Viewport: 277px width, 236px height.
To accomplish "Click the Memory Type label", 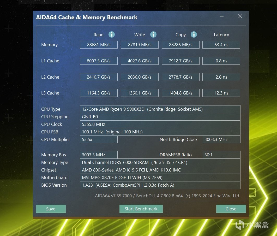I will coord(55,162).
